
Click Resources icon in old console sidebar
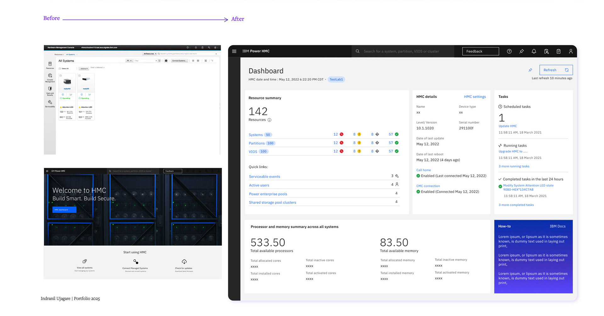click(50, 64)
